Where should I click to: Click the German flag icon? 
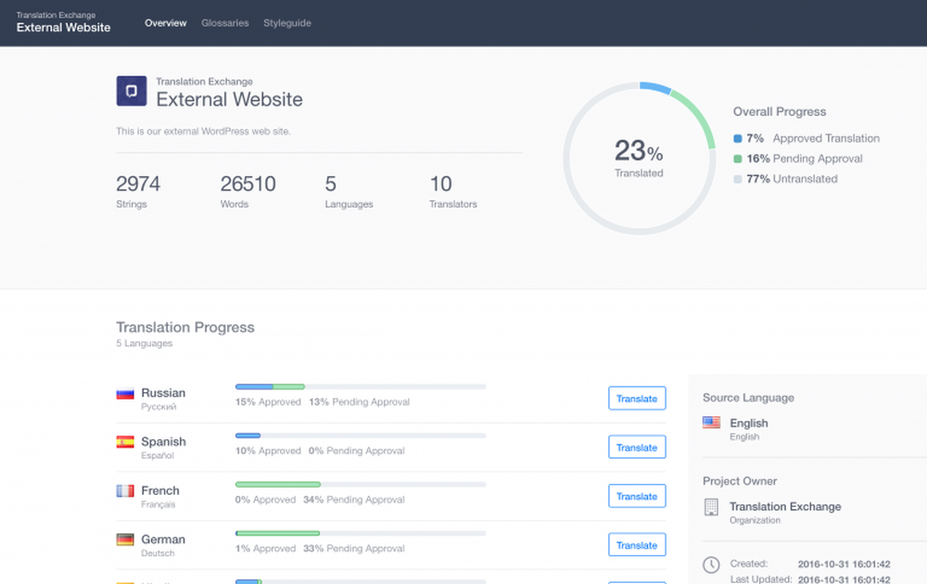click(125, 540)
